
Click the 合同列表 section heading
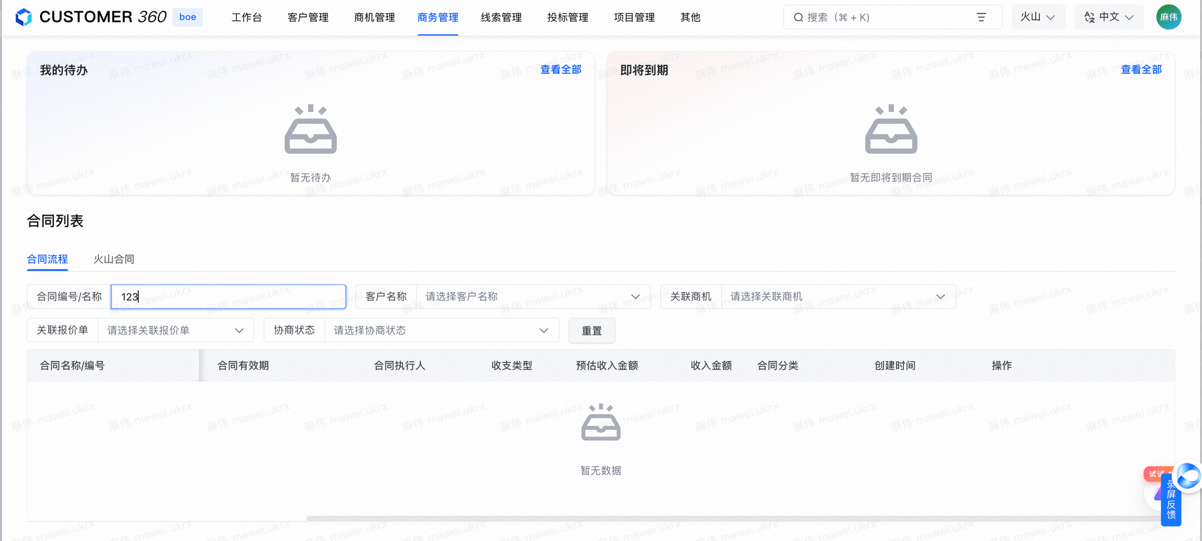tap(55, 221)
